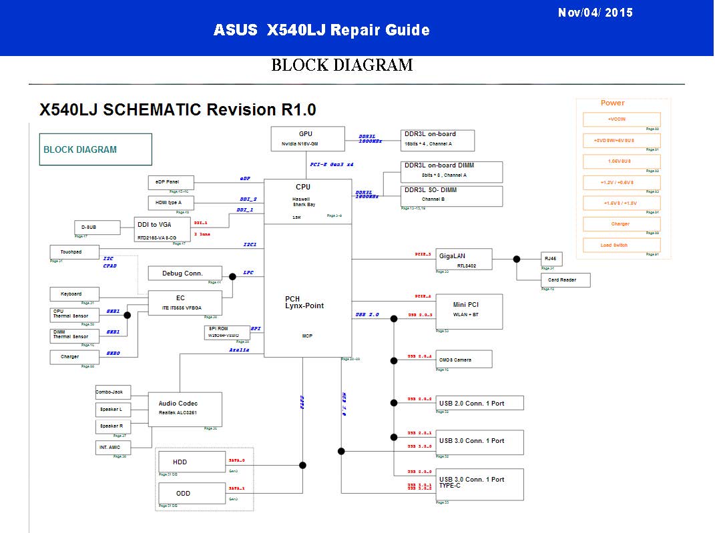Select the Combo-Jack block
This screenshot has height=533, width=715.
pos(113,392)
